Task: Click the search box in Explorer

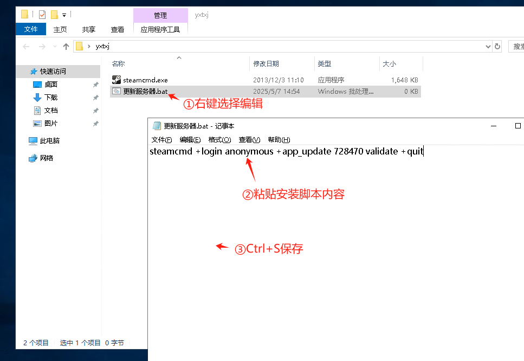Action: 516,47
